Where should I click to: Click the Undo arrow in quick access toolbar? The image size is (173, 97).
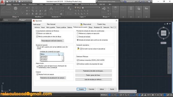22,2
